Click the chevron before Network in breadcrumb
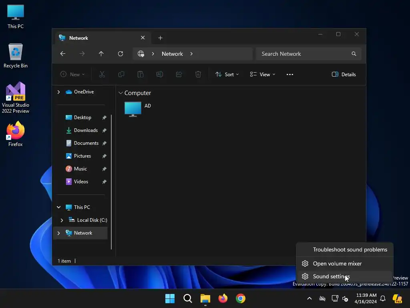The width and height of the screenshot is (410, 308). coord(153,54)
